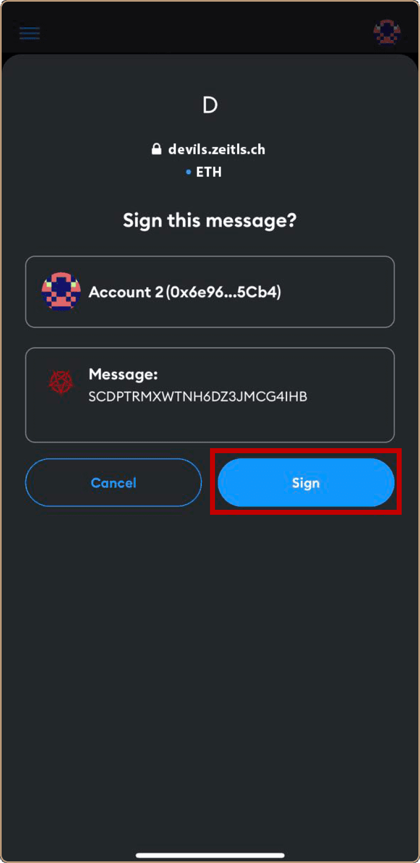Open the hamburger menu icon
This screenshot has width=420, height=863.
29,33
